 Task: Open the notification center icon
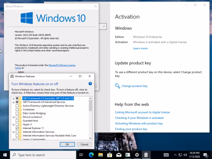[205, 155]
